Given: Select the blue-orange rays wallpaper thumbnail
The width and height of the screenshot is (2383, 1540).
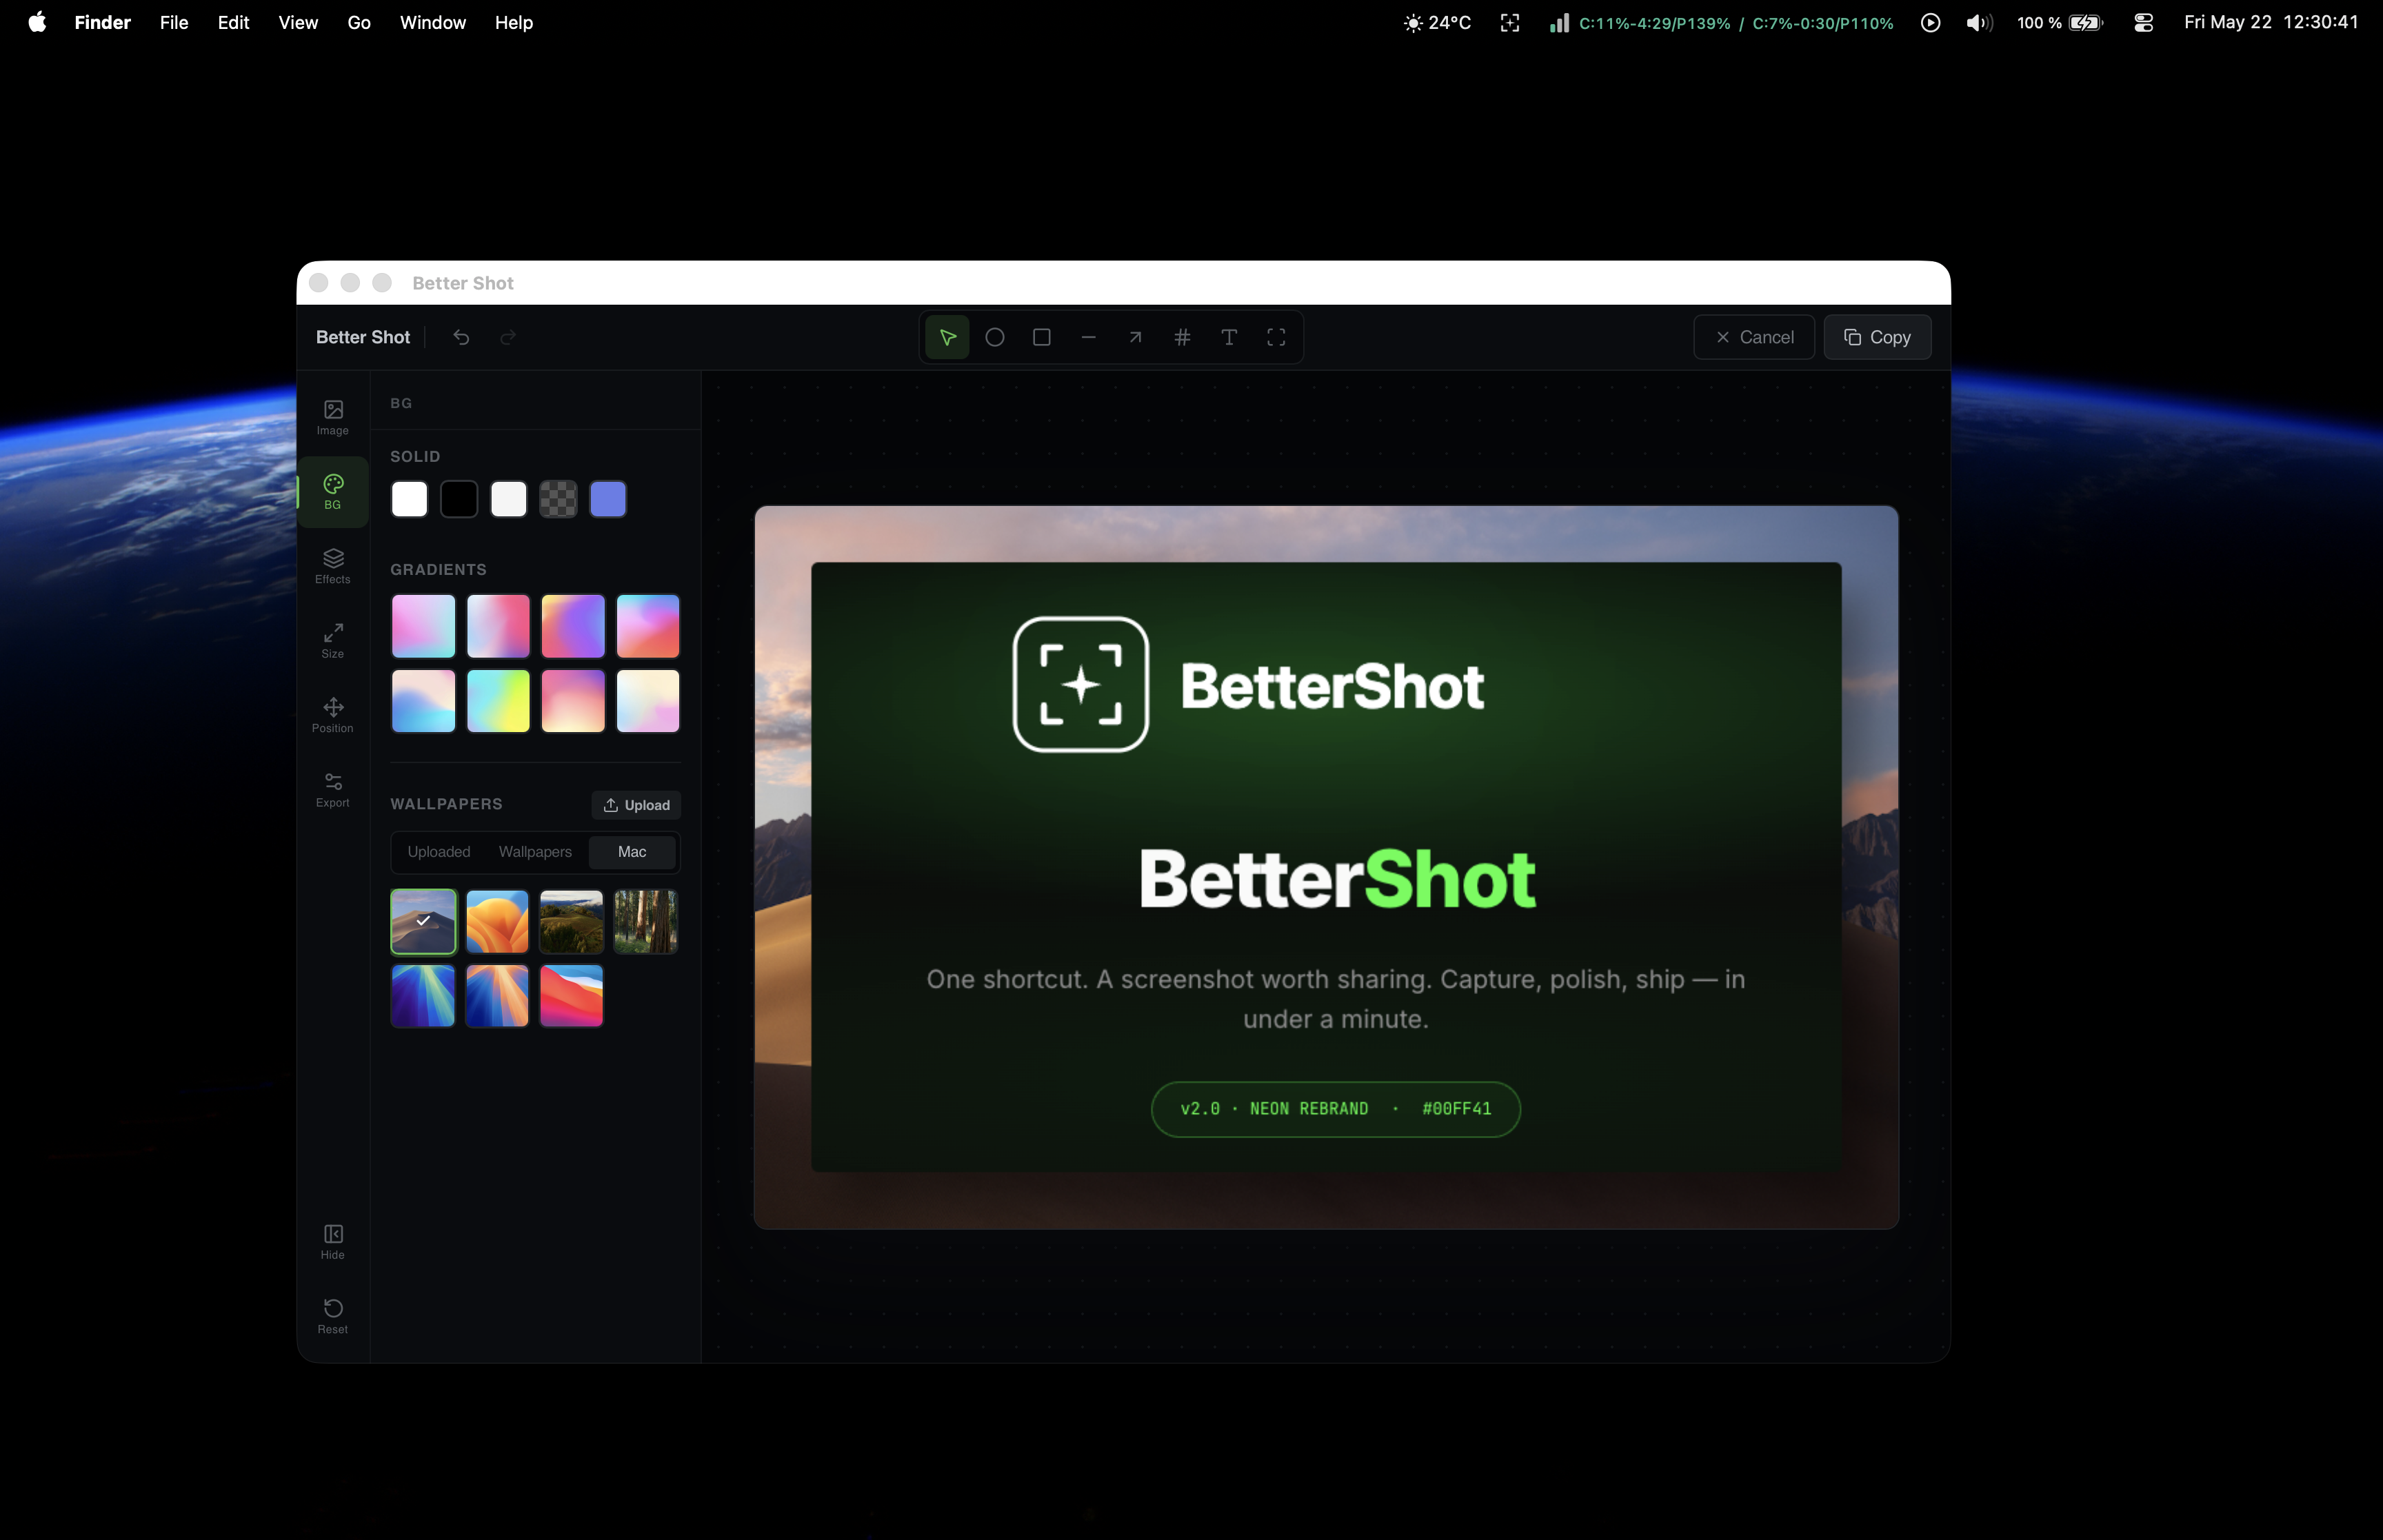Looking at the screenshot, I should point(497,996).
